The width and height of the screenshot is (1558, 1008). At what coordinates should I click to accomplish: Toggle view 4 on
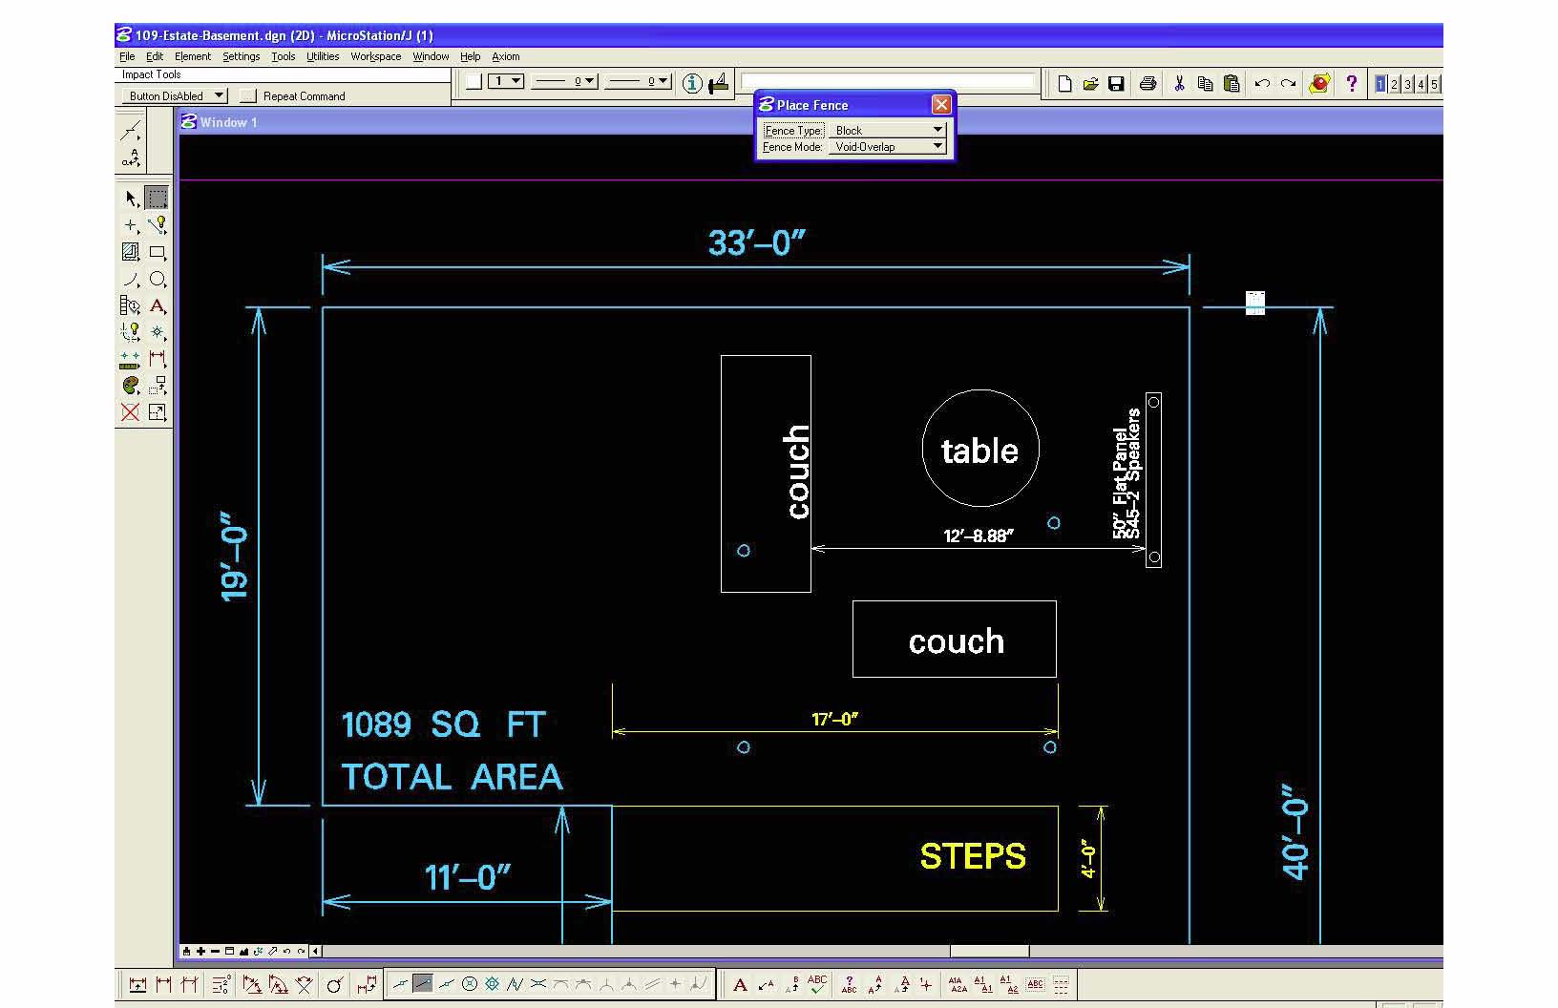(x=1421, y=84)
